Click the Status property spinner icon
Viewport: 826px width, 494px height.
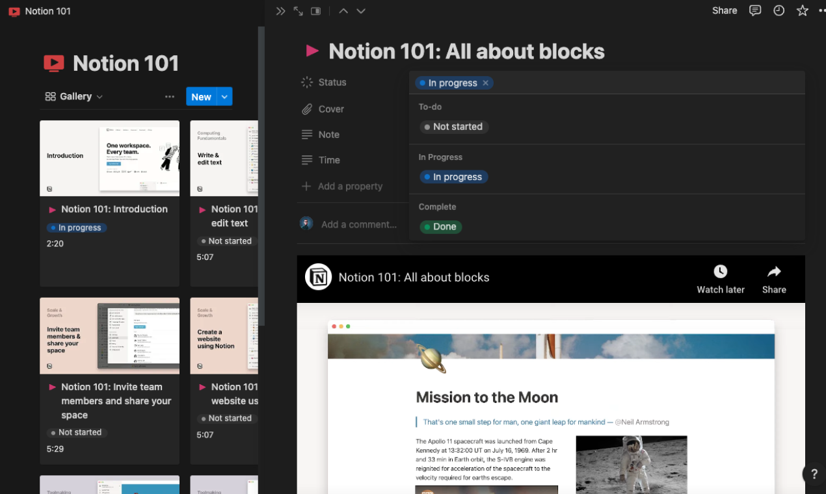tap(307, 83)
